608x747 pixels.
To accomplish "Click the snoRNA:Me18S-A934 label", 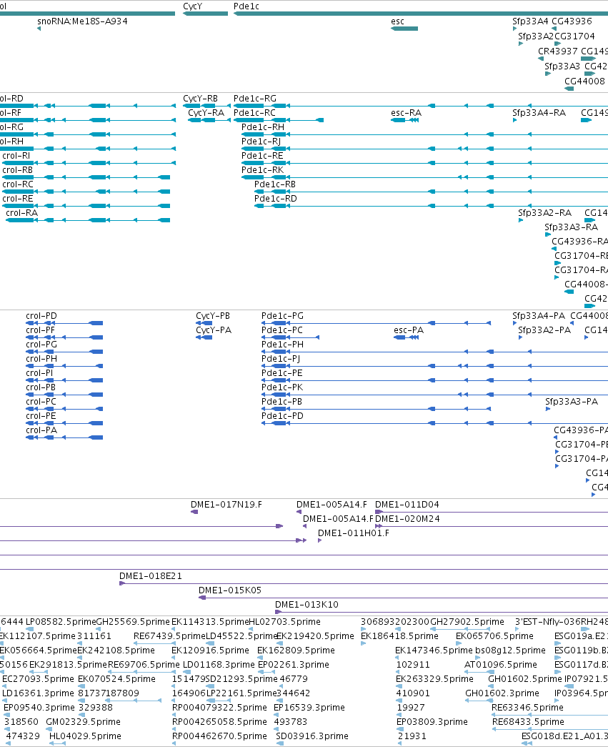I will pyautogui.click(x=82, y=21).
